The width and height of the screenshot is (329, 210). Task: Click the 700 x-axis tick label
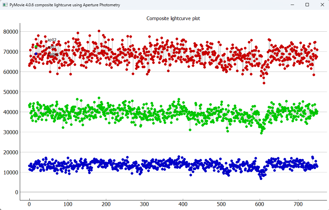coord(298,204)
